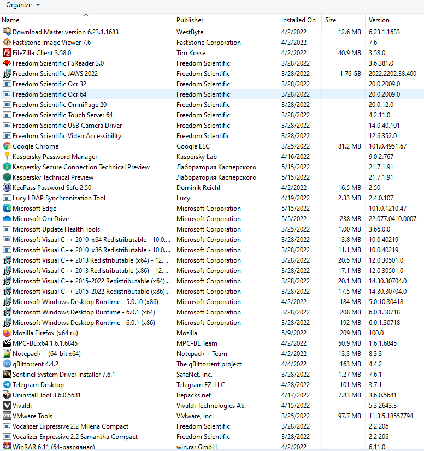Click Vivaldi Technologies AS. publisher cell
424x451 pixels.
(x=211, y=405)
